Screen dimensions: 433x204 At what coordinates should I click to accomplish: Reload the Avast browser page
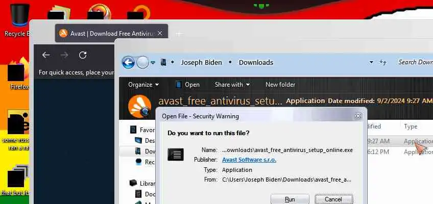(83, 55)
